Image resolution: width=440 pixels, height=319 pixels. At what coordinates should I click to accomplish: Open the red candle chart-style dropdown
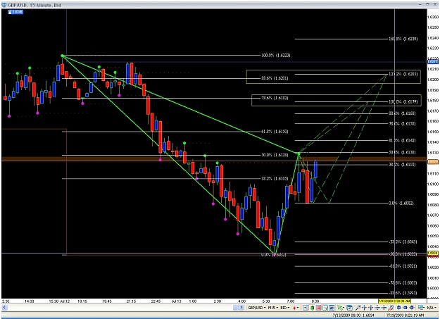[296, 308]
